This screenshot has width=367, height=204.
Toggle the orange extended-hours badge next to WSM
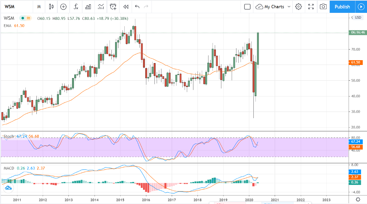pos(29,18)
